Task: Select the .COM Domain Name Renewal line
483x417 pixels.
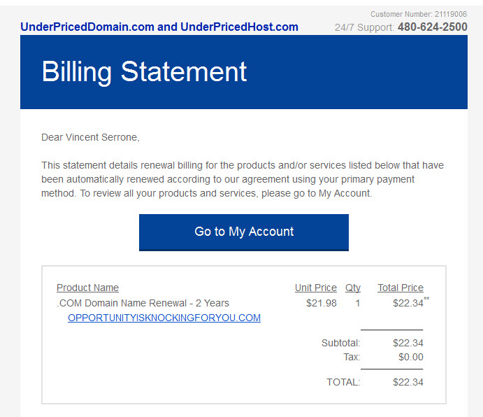Action: point(143,303)
